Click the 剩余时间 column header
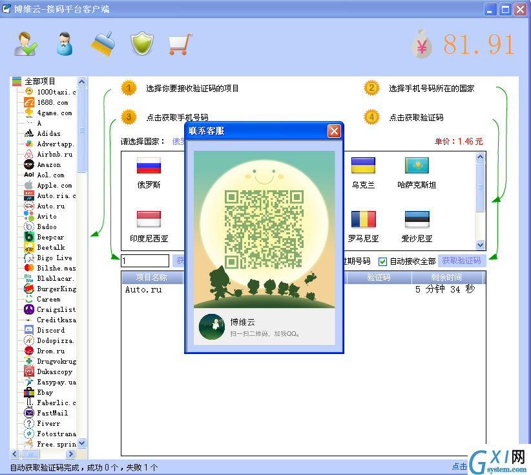 (x=446, y=278)
